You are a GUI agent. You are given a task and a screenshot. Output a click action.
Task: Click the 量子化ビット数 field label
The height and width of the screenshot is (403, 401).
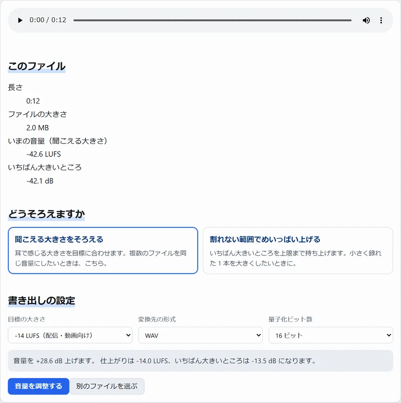tap(291, 319)
